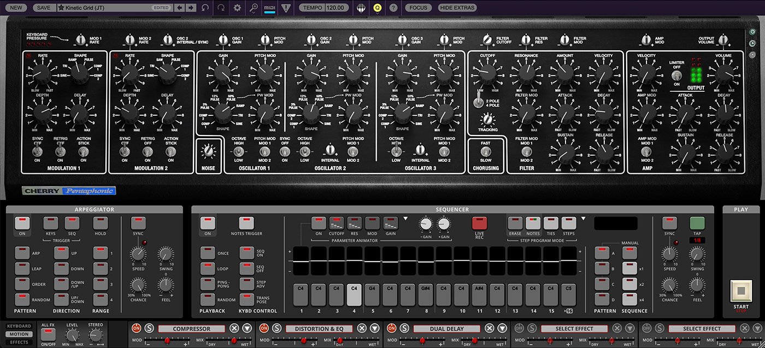Open the sequencer 1/8 sync rate selector
This screenshot has height=348, width=765.
click(697, 240)
